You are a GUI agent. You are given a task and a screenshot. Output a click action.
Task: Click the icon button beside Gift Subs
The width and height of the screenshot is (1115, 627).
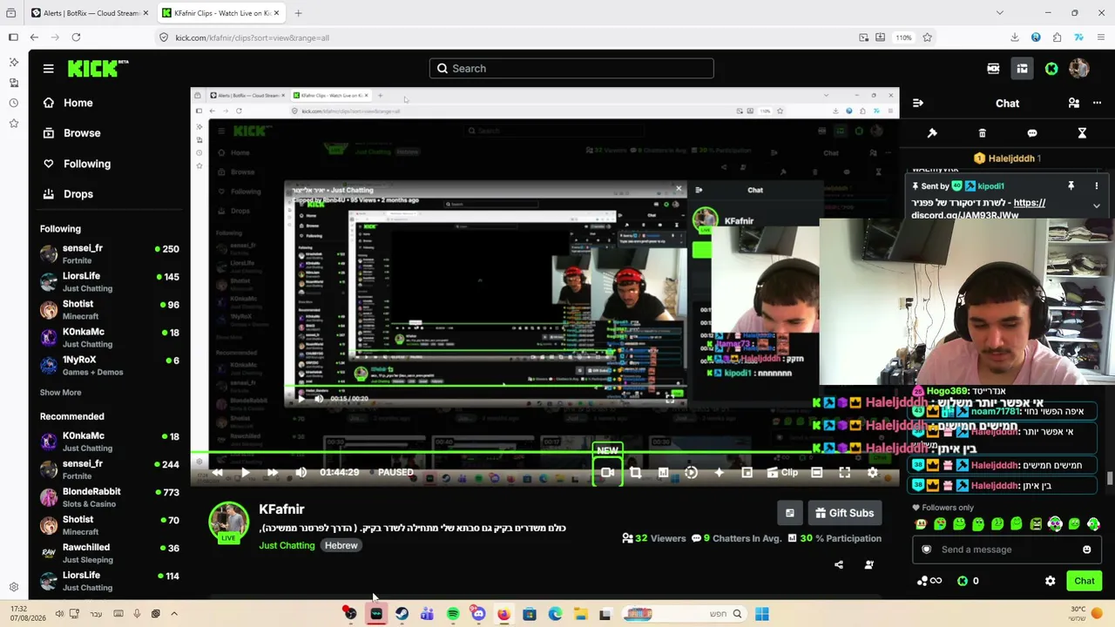[x=789, y=513]
